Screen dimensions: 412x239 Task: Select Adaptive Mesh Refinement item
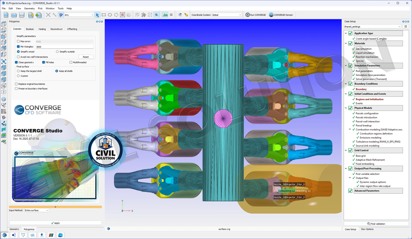[x=370, y=160]
